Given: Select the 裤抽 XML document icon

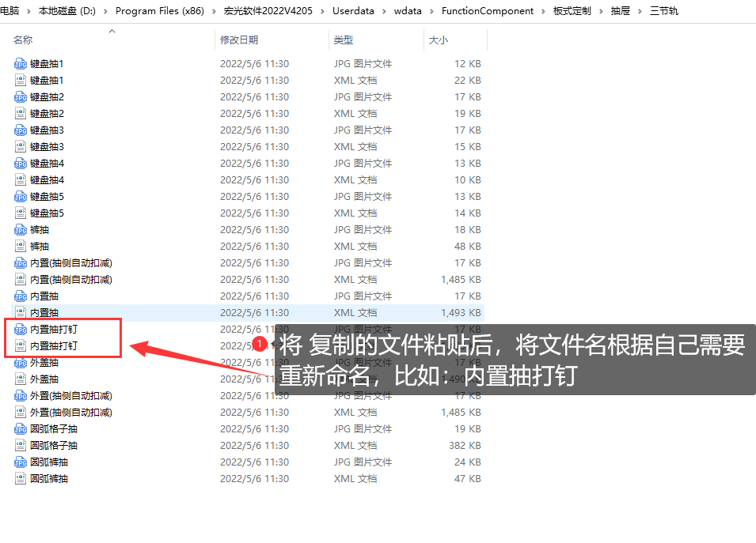Looking at the screenshot, I should click(21, 247).
